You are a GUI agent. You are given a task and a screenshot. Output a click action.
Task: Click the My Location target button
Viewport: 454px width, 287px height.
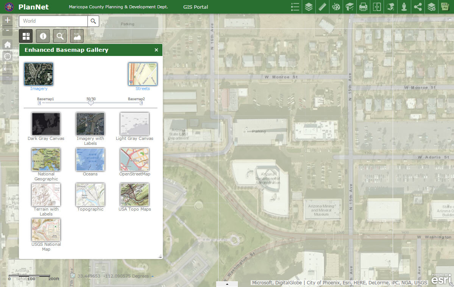(x=8, y=56)
